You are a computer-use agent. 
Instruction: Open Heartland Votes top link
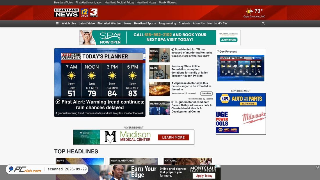[63, 2]
